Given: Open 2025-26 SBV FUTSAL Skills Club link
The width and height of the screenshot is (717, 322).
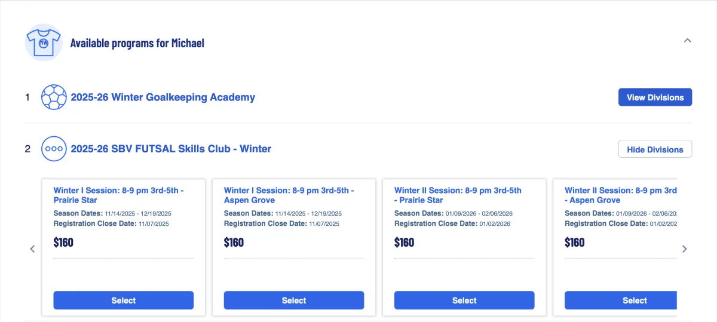Looking at the screenshot, I should point(171,149).
